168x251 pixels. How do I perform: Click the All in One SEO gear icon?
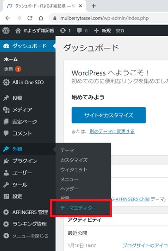pyautogui.click(x=6, y=82)
